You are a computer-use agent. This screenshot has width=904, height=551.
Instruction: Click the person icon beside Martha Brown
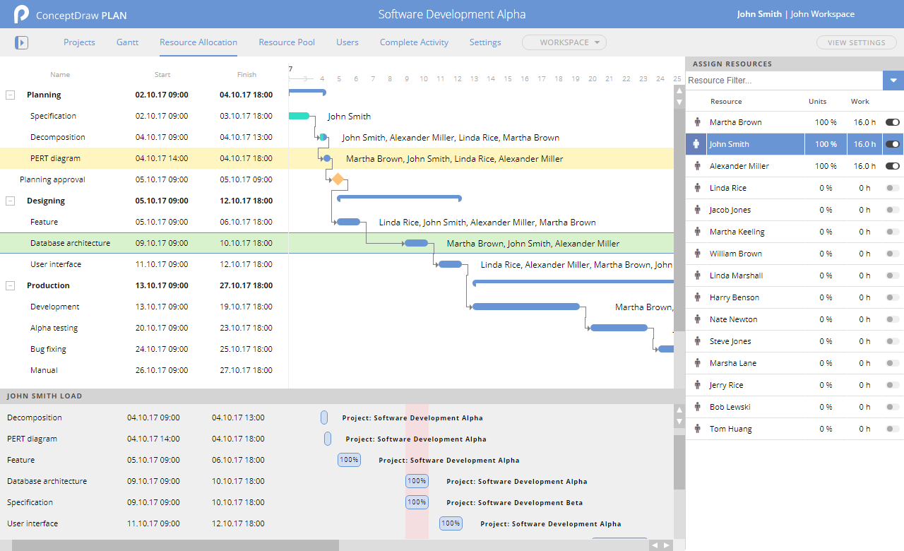(x=697, y=122)
